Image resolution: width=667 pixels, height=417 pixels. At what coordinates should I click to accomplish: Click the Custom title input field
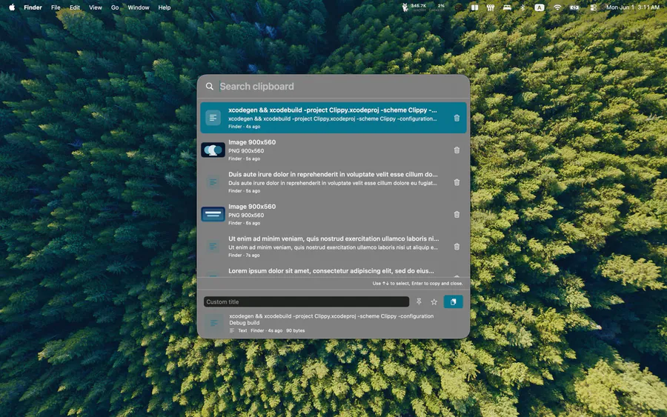click(x=306, y=301)
